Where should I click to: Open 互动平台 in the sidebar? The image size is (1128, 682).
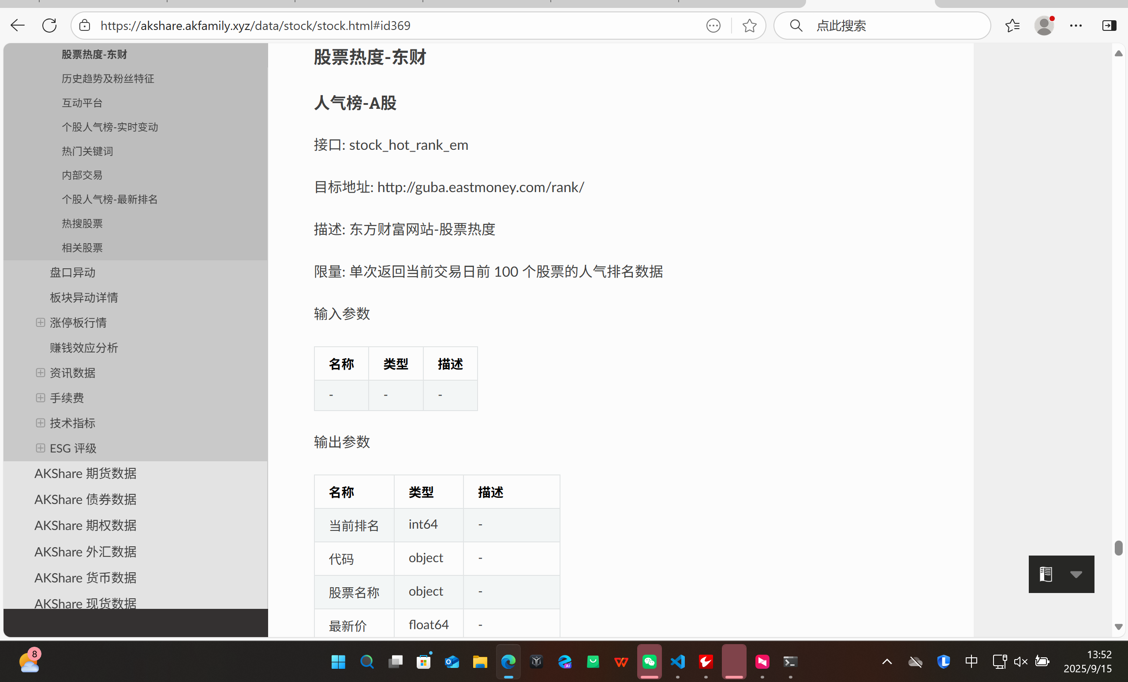click(82, 103)
